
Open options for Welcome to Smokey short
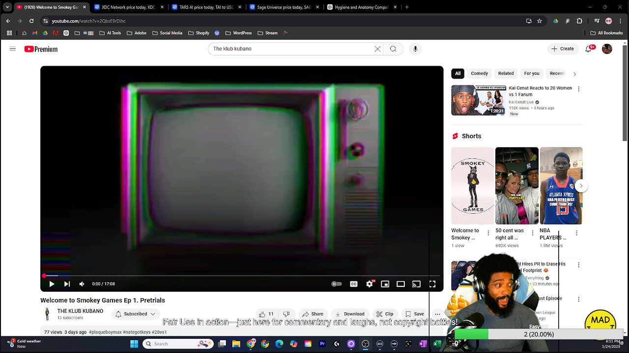(x=488, y=233)
